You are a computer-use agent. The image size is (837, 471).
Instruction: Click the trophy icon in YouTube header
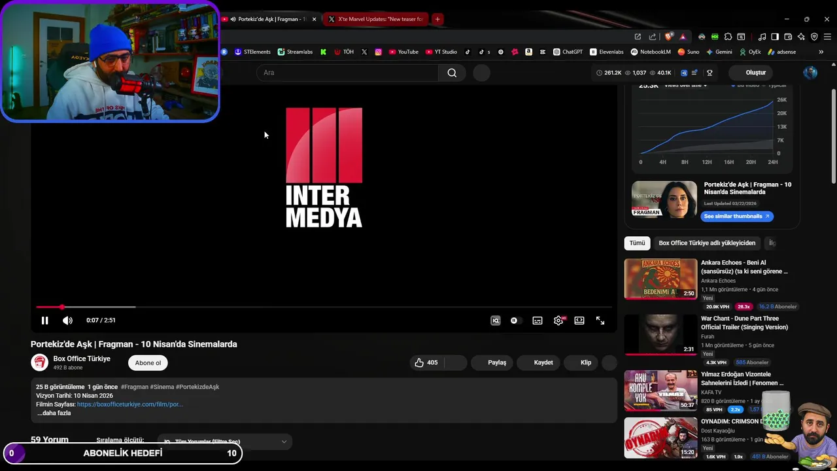pos(709,73)
